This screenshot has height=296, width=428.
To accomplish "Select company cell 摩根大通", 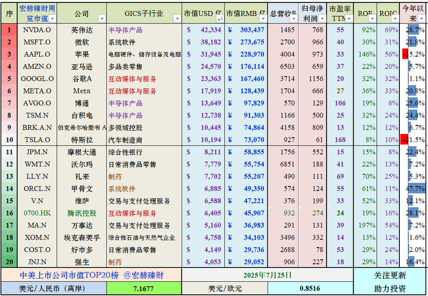I will coord(81,152).
